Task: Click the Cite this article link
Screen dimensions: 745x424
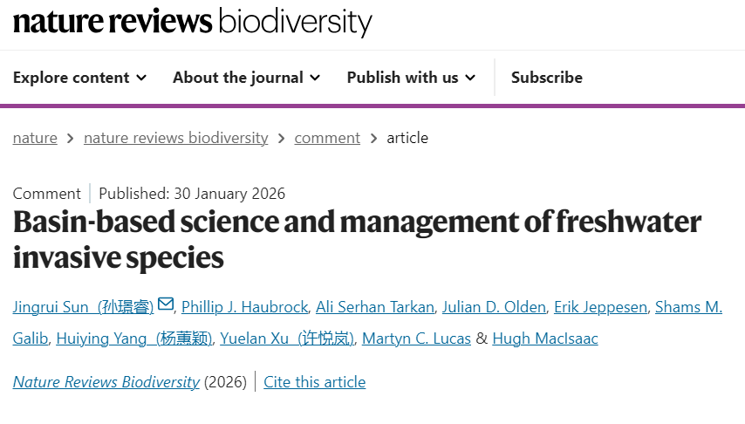Action: click(x=315, y=382)
